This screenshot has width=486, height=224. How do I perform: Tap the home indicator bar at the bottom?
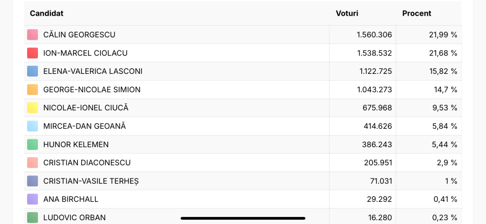point(243,218)
